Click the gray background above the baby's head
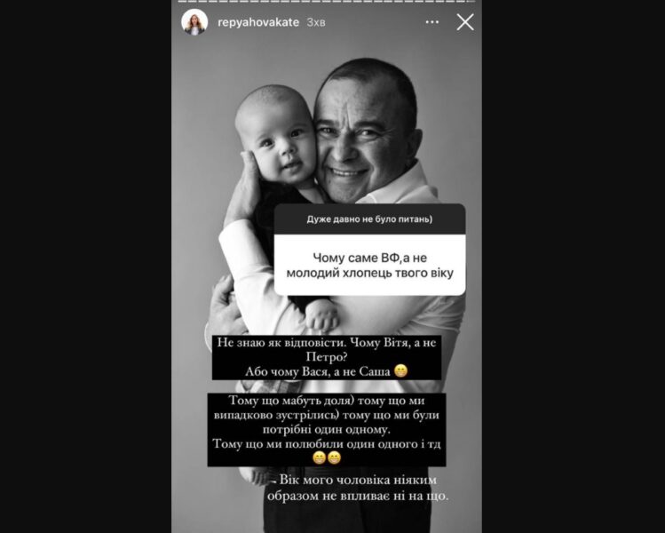 (255, 64)
